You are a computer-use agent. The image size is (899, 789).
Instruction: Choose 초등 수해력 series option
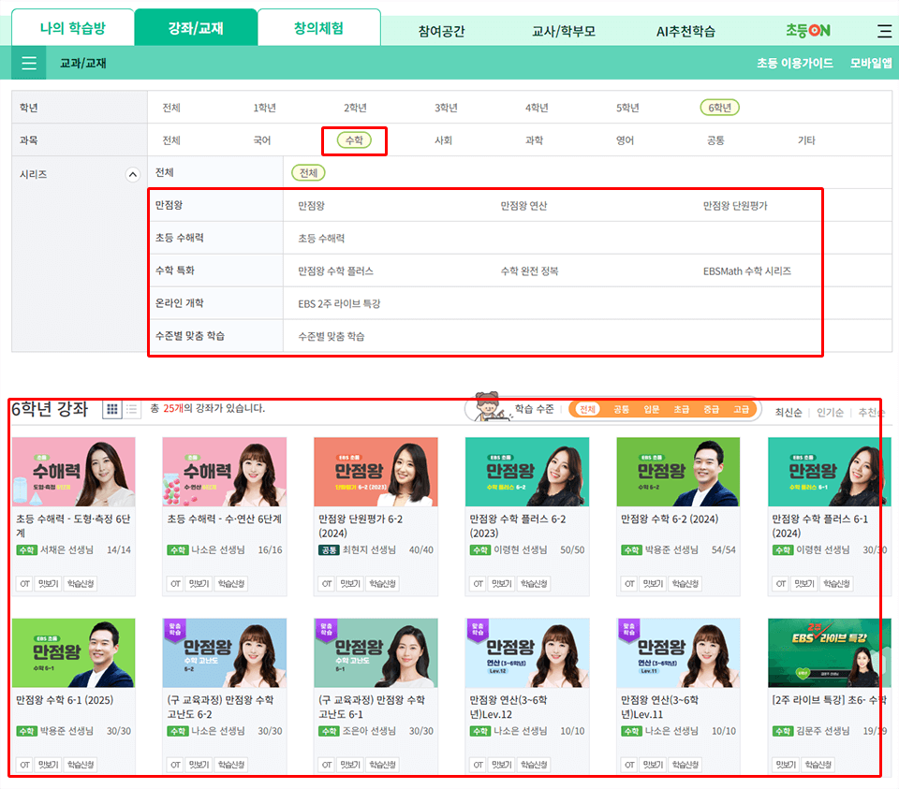321,239
